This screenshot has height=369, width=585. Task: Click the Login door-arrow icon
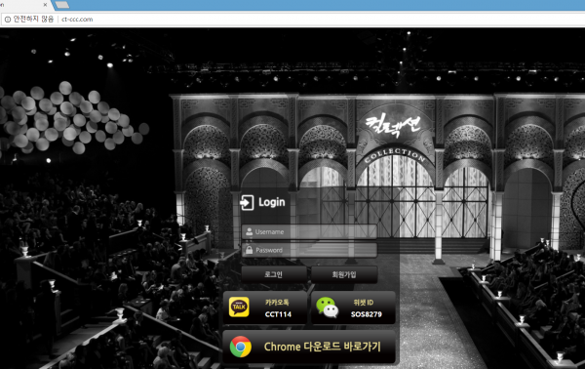(x=247, y=202)
